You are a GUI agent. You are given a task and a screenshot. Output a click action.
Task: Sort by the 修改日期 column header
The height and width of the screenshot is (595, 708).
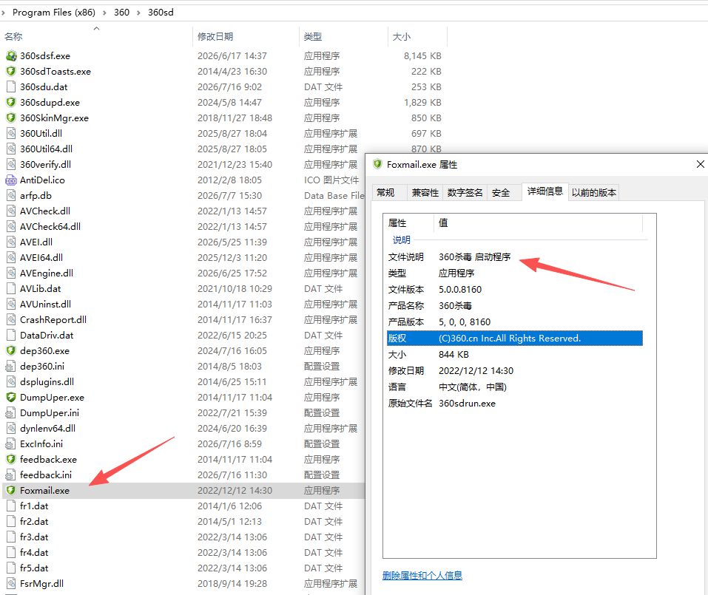[x=246, y=36]
